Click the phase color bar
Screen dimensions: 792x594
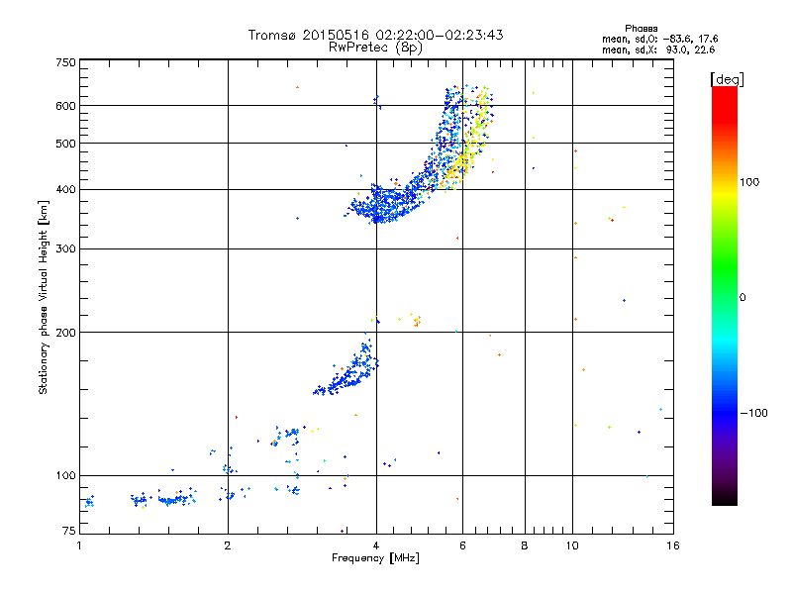tap(725, 295)
